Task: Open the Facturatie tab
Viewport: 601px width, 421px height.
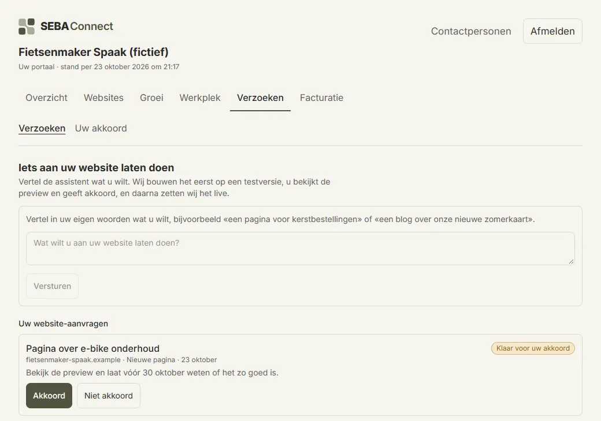Action: [x=321, y=98]
